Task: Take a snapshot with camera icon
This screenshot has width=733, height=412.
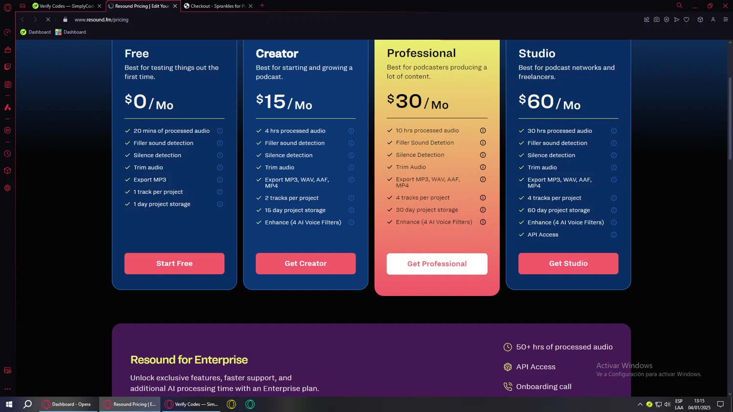Action: click(656, 20)
